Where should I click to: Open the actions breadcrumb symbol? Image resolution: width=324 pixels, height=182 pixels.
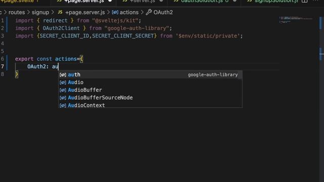(129, 12)
